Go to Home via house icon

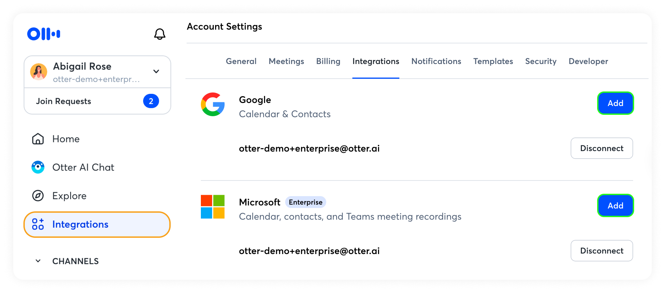(38, 139)
